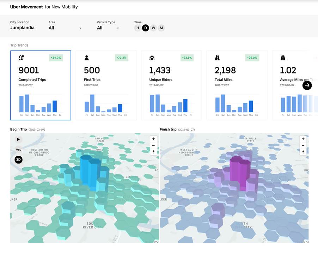Screen dimensions: 318x256
Task: Click the +34.0% badge on Completed Trips
Action: click(56, 58)
